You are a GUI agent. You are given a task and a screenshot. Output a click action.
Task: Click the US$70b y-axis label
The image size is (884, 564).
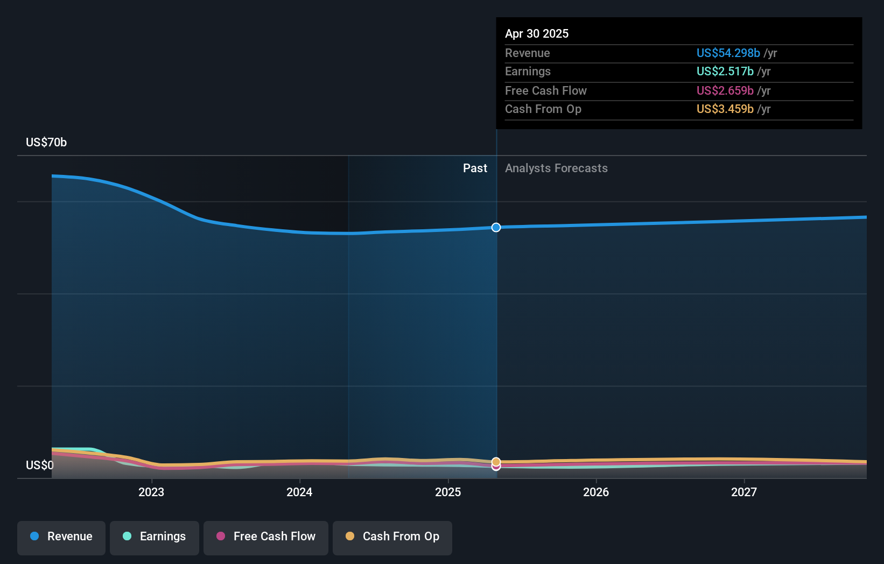[46, 142]
